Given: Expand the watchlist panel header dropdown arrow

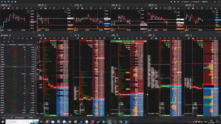Looking at the screenshot, I should 35,35.
